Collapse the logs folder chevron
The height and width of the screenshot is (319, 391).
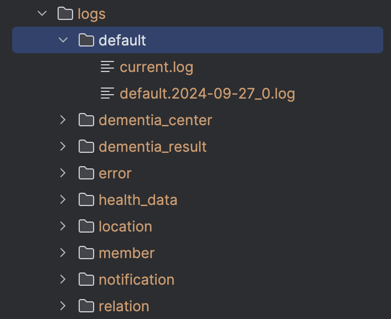click(42, 13)
